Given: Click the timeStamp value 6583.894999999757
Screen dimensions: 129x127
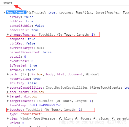Looking at the screenshot, I should [45, 105].
